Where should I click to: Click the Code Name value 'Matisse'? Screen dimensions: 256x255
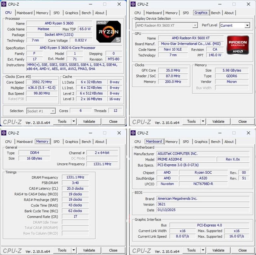pyautogui.click(x=43, y=29)
